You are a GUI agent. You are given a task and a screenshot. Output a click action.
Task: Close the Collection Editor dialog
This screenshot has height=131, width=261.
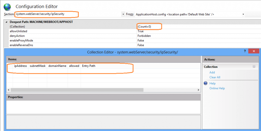(x=254, y=51)
